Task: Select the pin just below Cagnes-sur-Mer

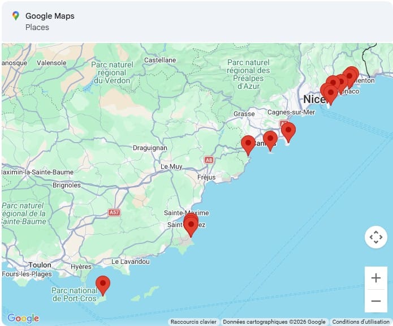Action: pyautogui.click(x=288, y=131)
